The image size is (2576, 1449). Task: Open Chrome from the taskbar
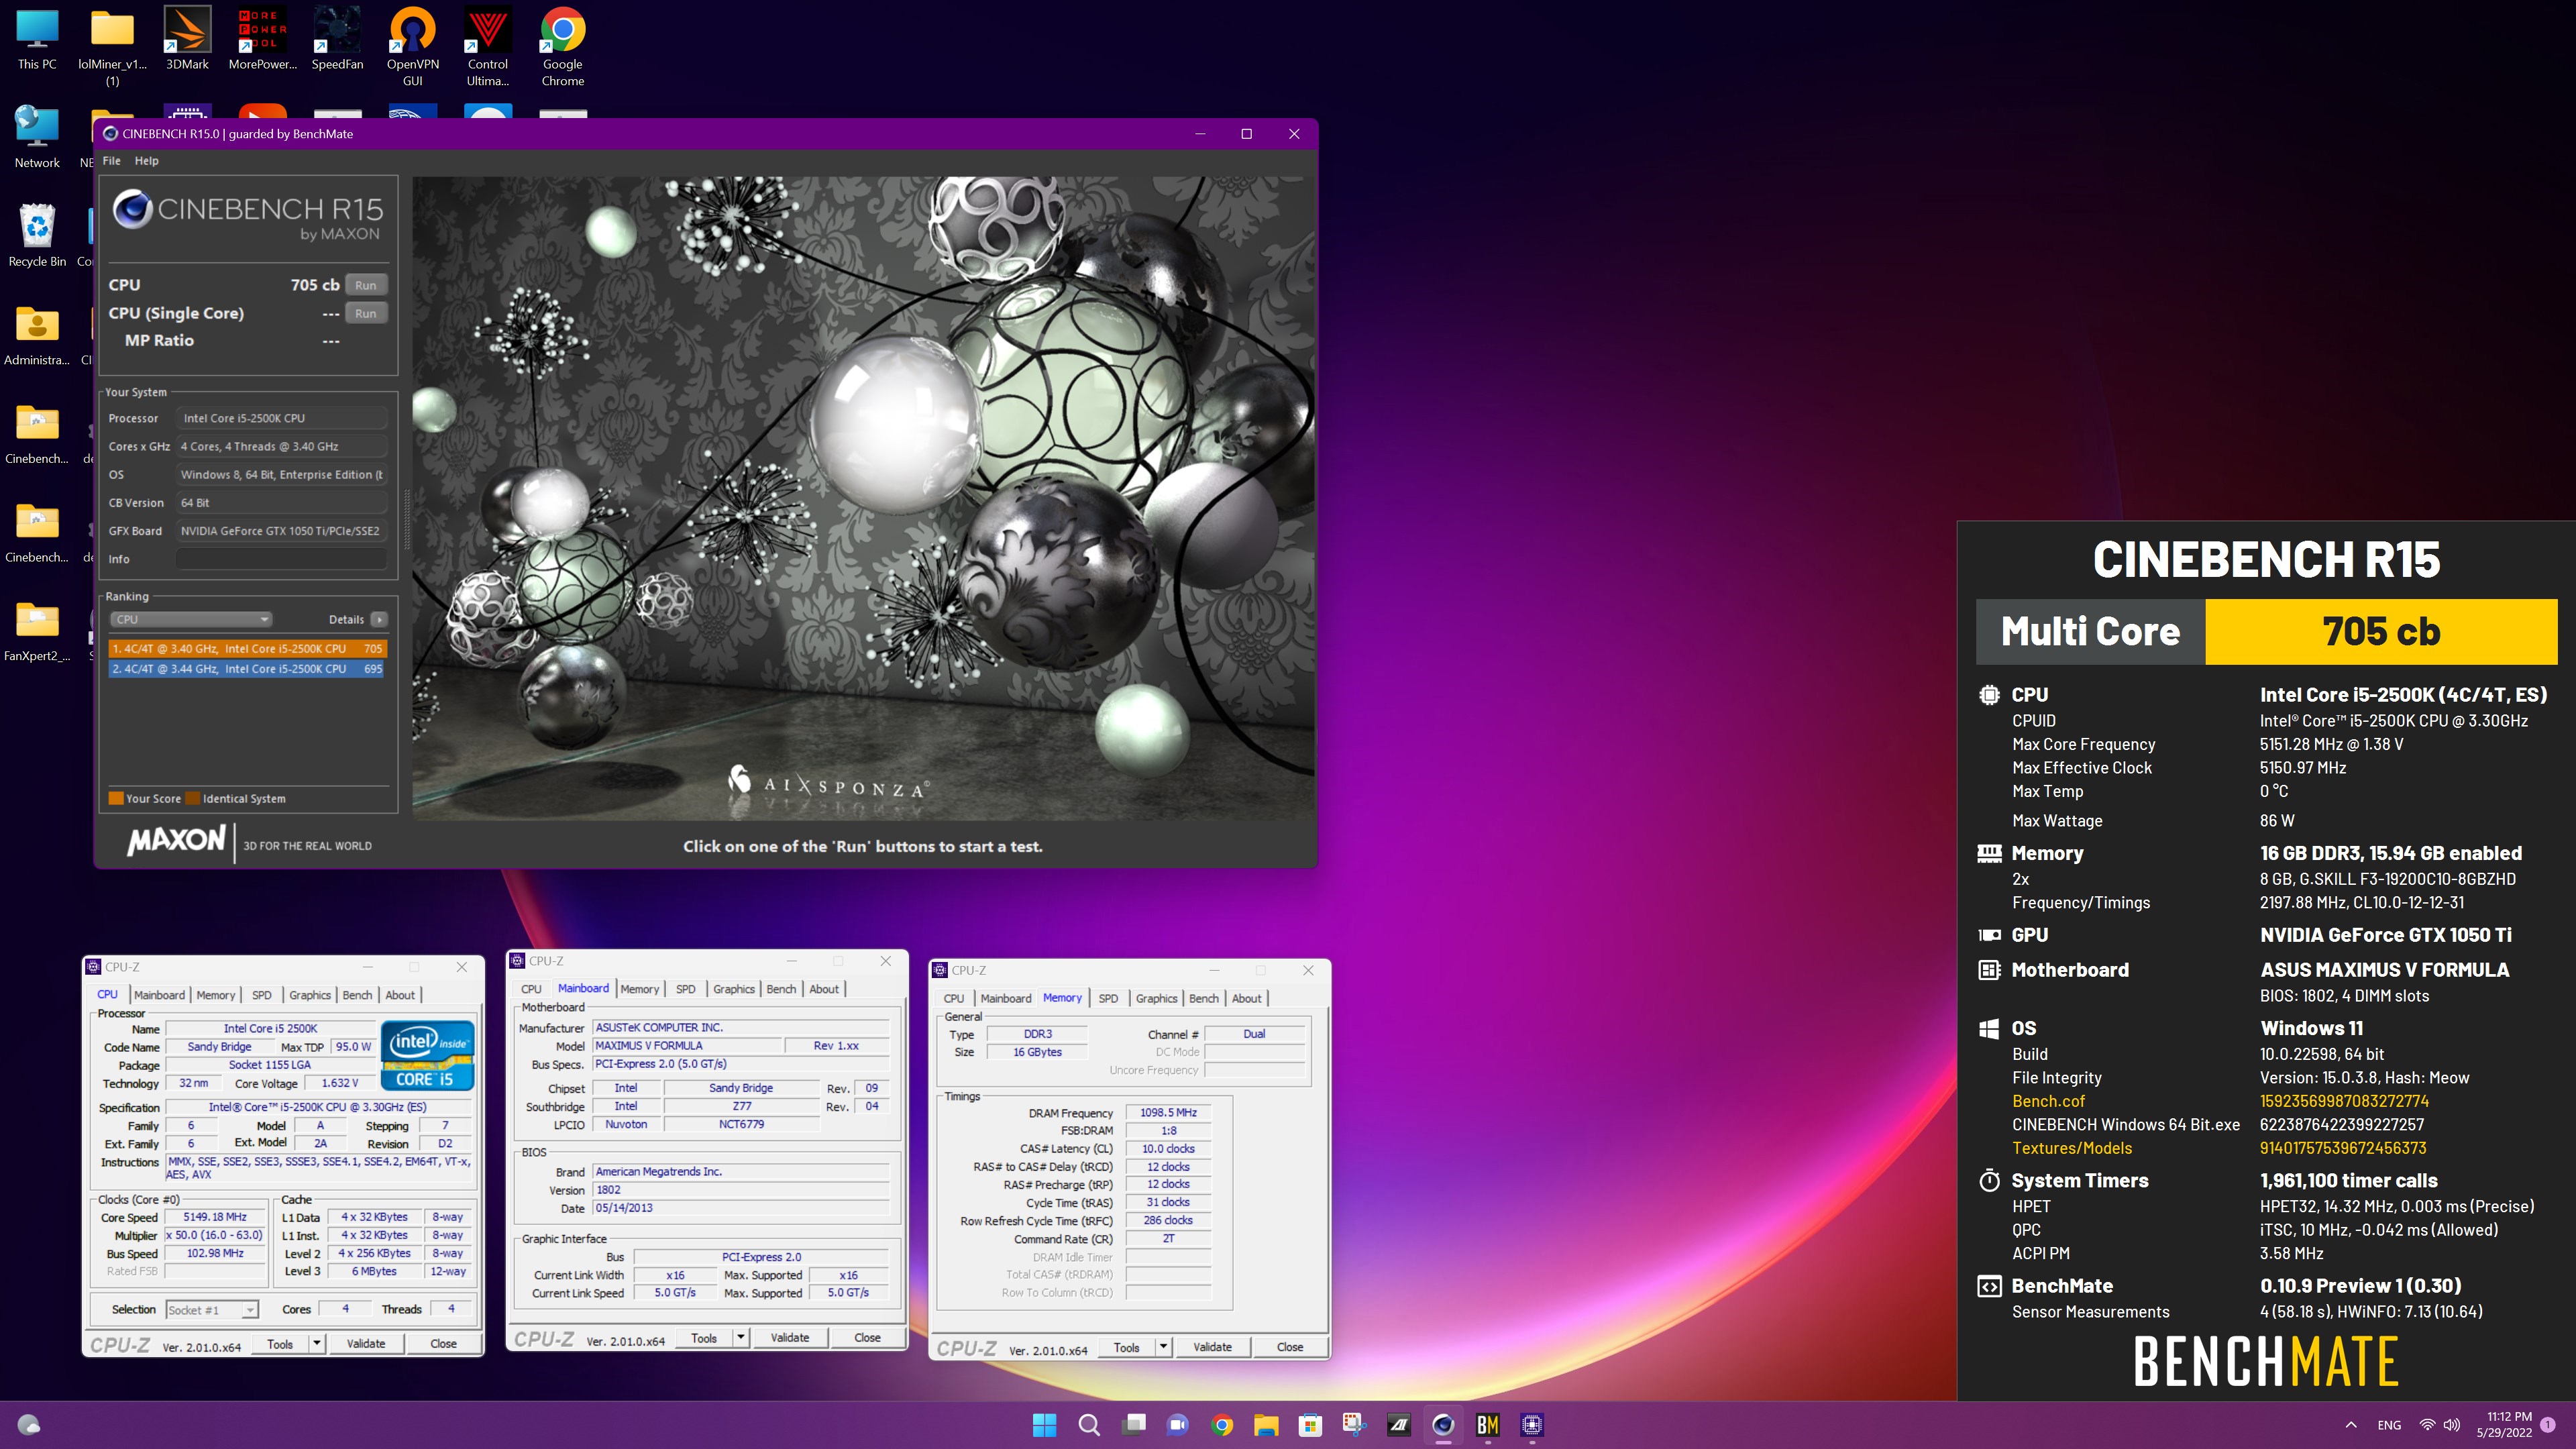pyautogui.click(x=1221, y=1424)
